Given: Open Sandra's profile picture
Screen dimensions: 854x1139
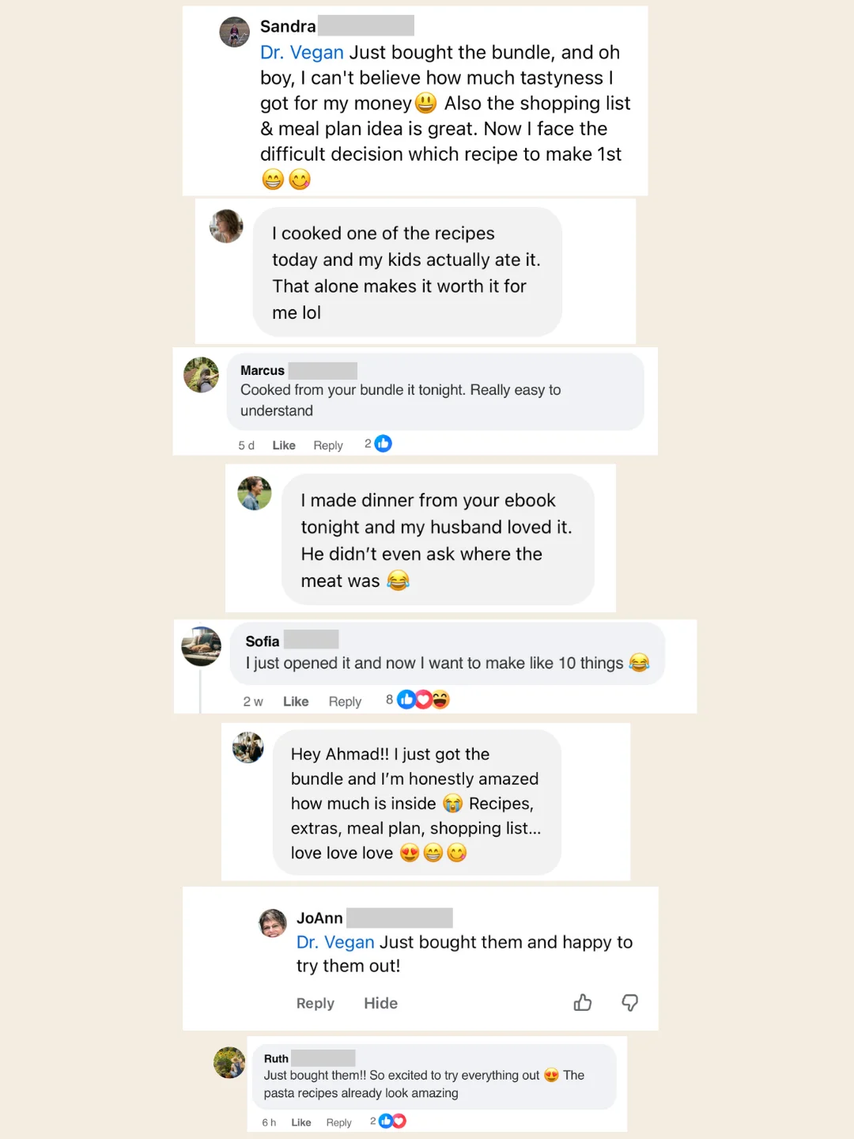Looking at the screenshot, I should click(x=234, y=32).
